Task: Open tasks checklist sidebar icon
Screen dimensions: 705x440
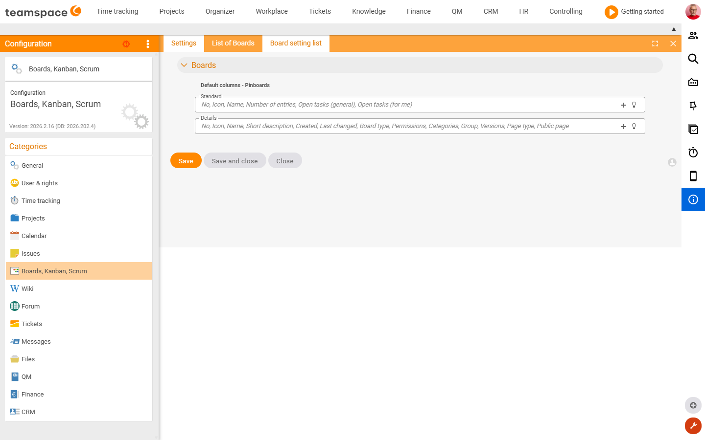Action: 693,129
